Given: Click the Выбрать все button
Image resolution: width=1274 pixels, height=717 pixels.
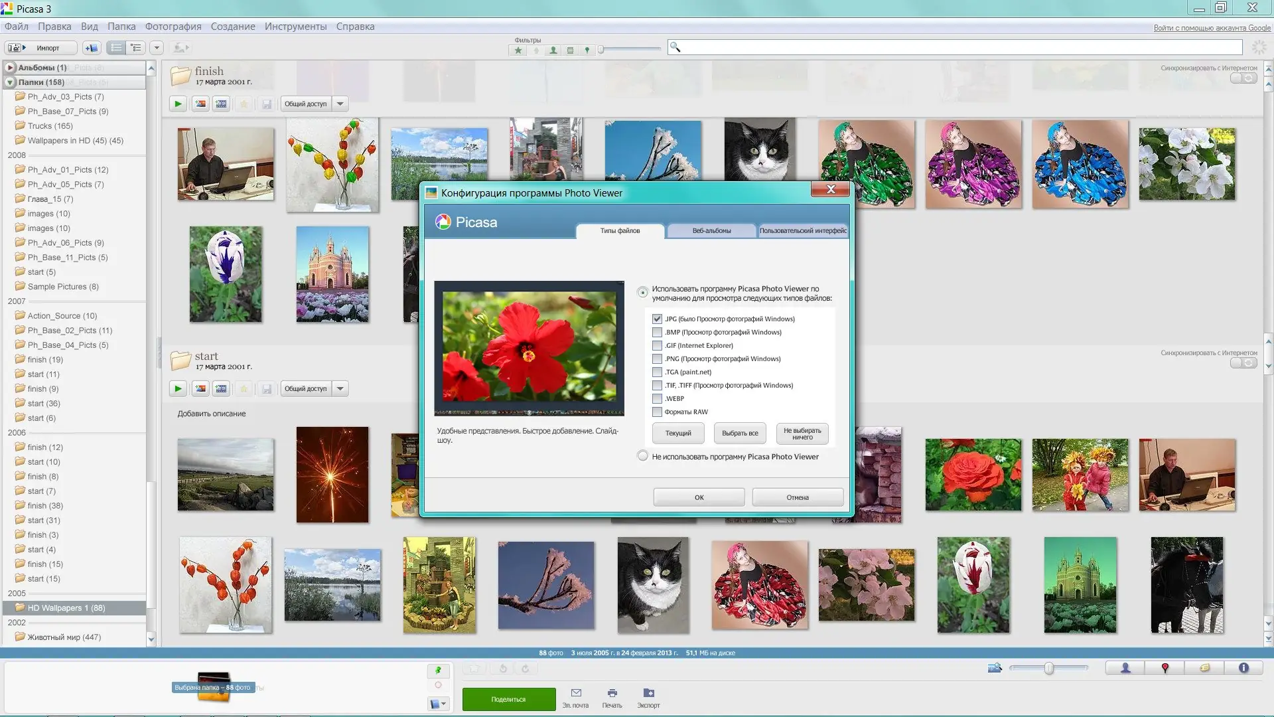Looking at the screenshot, I should 740,434.
